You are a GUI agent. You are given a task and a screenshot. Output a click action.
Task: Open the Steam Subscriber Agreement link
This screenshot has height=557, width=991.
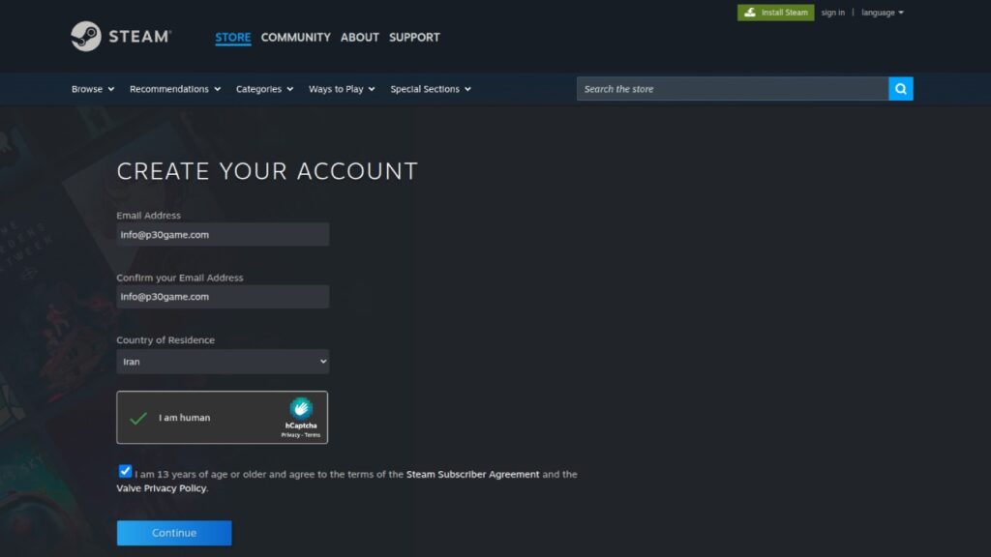click(x=472, y=474)
